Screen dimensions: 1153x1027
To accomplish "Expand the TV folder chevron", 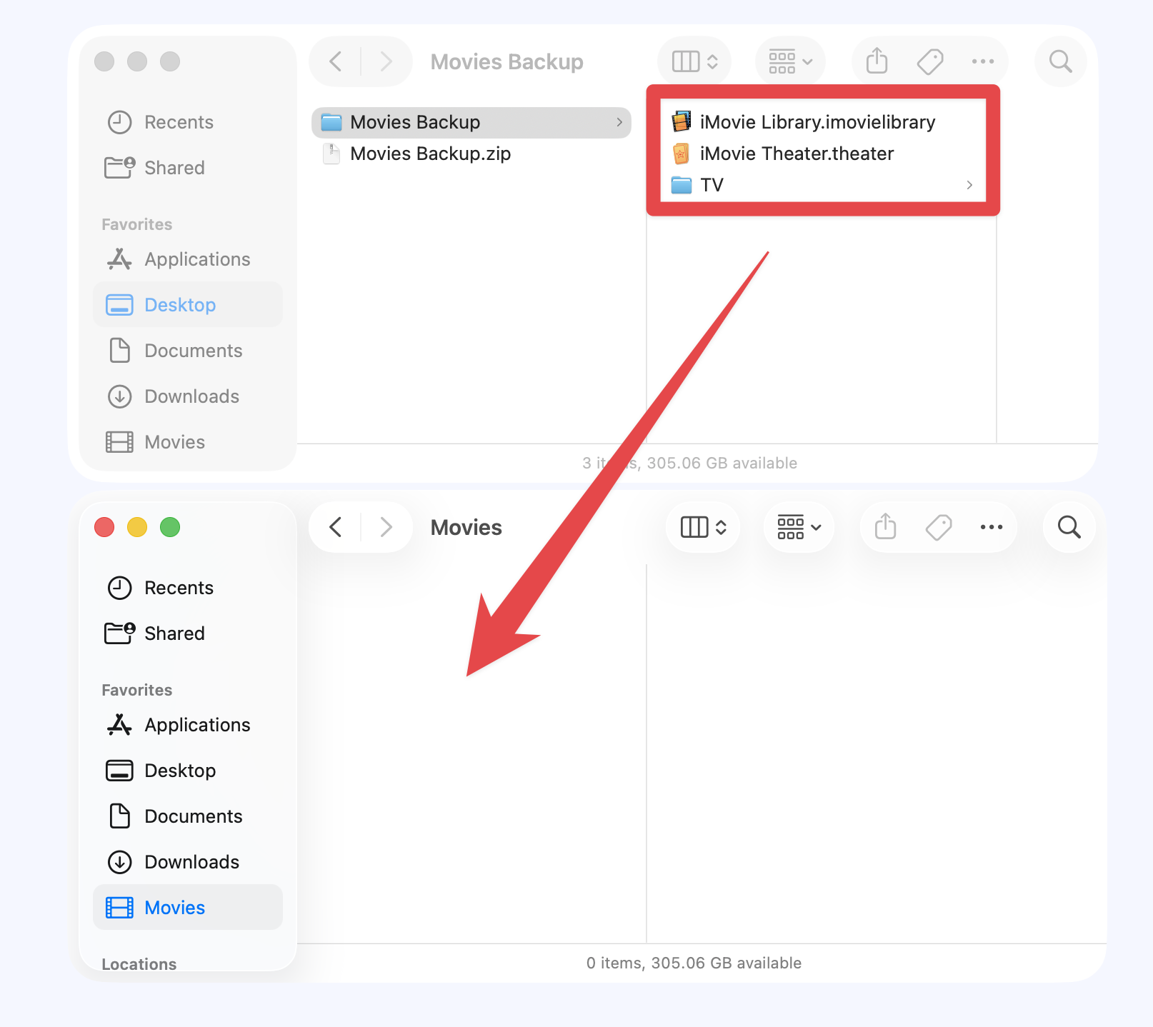I will [969, 185].
